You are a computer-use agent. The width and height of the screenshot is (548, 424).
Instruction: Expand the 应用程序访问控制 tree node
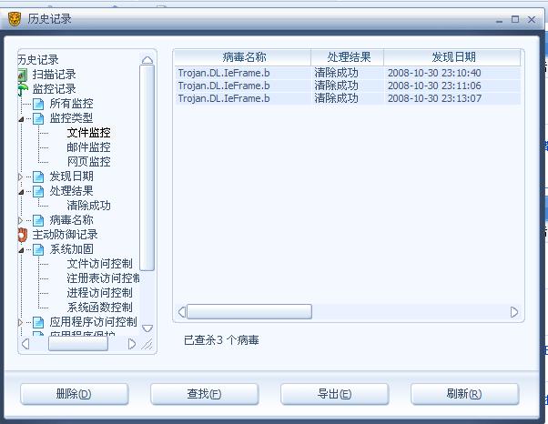point(20,322)
